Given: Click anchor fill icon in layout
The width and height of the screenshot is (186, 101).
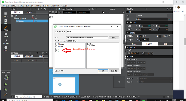Looking at the screenshot, I should pos(143,53).
